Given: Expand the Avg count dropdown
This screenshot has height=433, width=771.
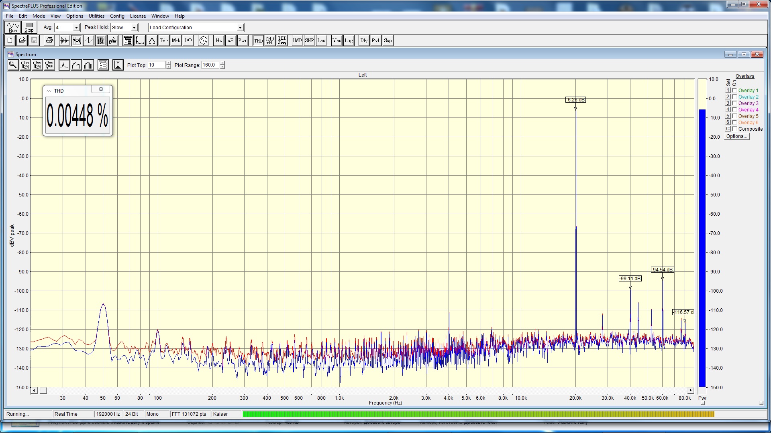Looking at the screenshot, I should click(x=76, y=28).
